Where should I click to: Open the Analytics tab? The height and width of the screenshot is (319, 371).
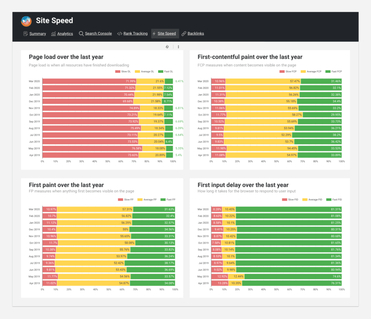65,34
